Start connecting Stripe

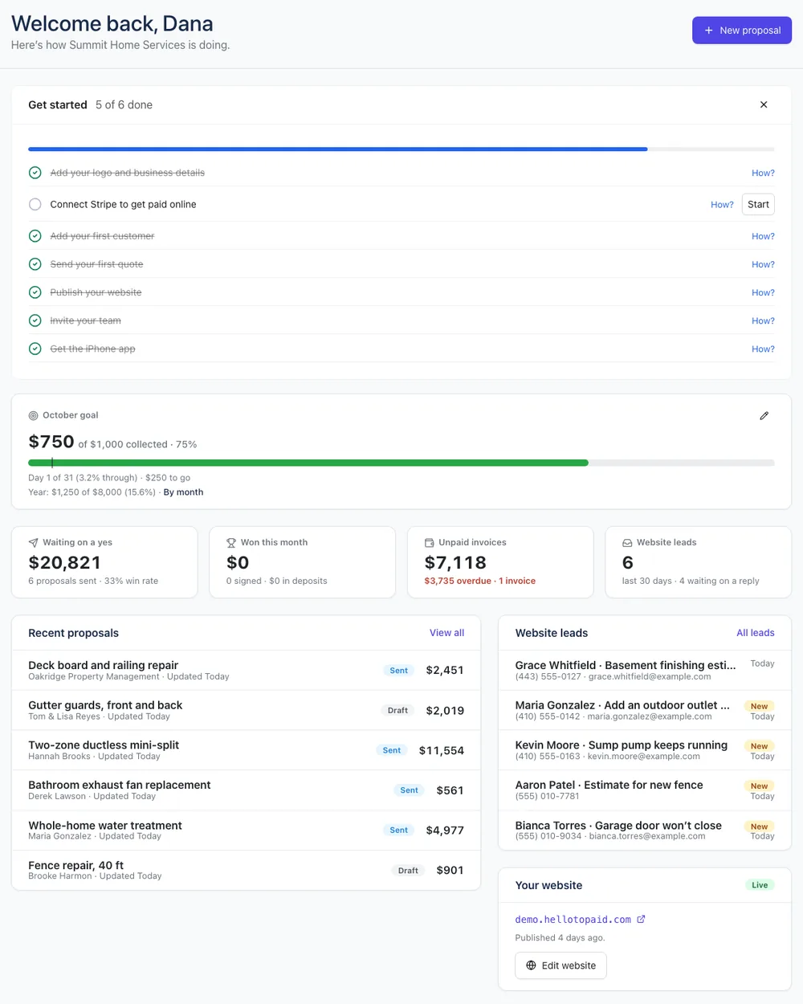coord(758,205)
